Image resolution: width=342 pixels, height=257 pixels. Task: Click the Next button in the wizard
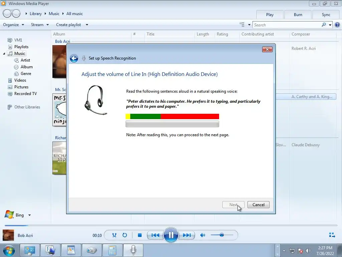pos(233,205)
